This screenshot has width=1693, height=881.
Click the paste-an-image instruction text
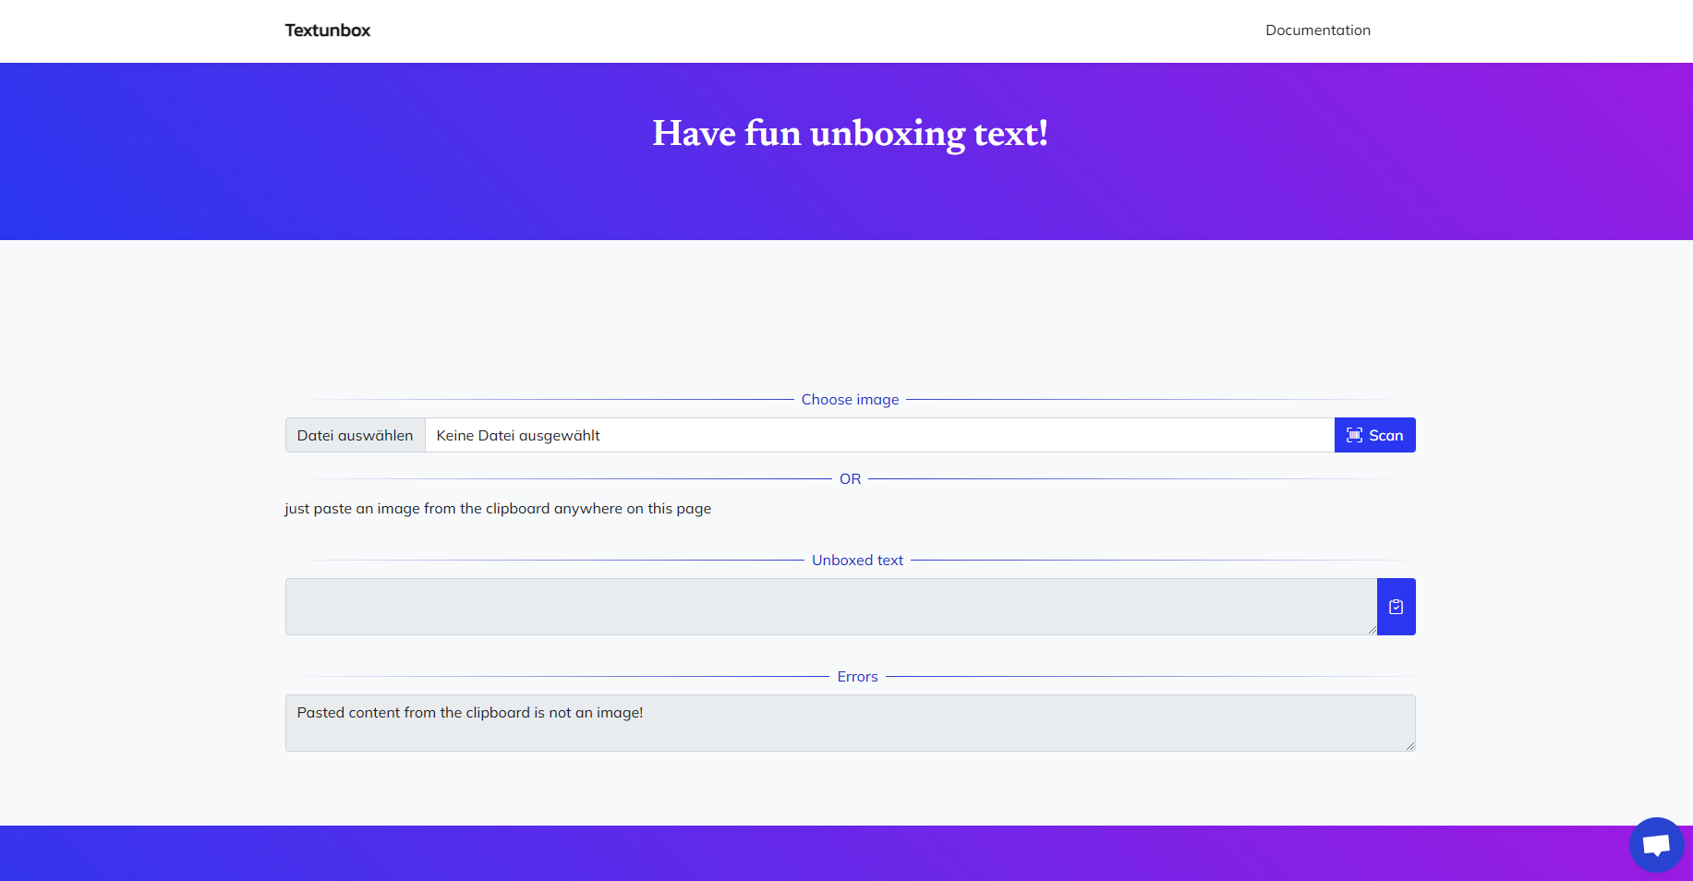tap(497, 508)
